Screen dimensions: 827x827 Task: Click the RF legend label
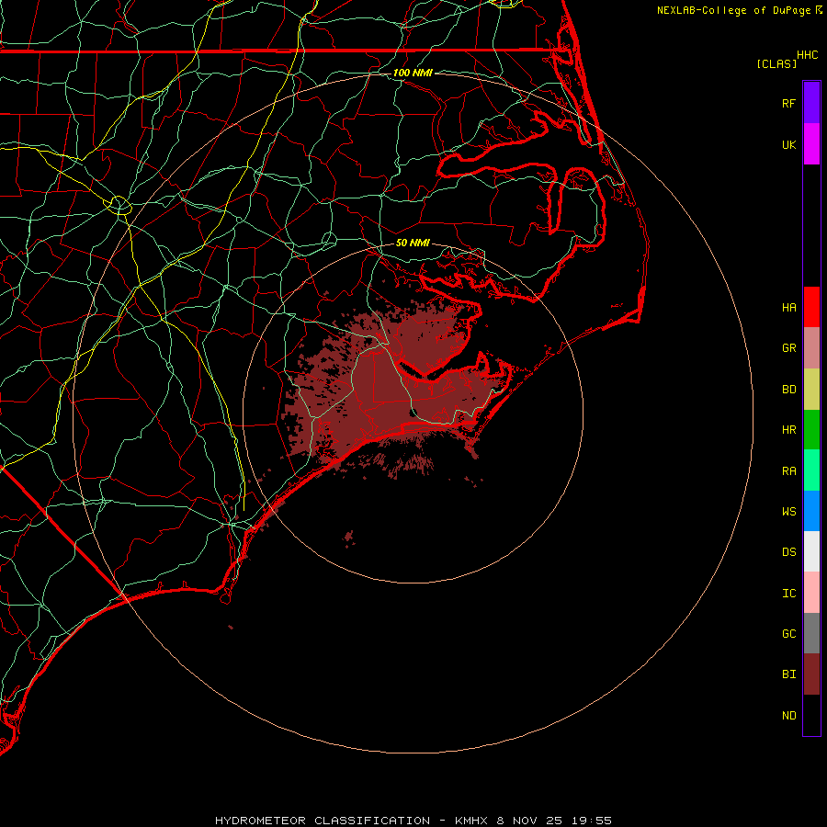pyautogui.click(x=789, y=103)
